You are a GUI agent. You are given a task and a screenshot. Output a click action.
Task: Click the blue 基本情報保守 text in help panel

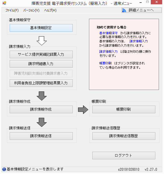tap(108, 33)
